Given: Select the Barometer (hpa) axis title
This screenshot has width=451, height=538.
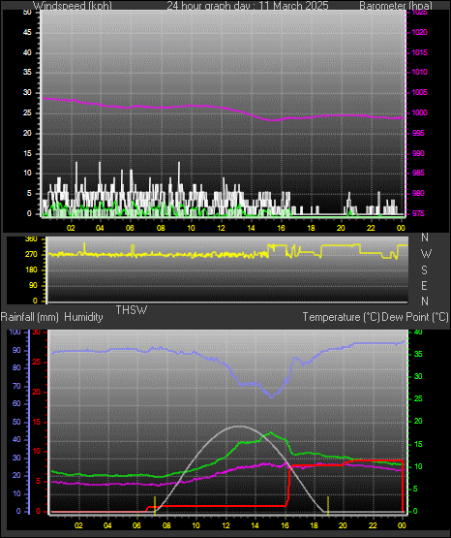Looking at the screenshot, I should (x=396, y=6).
